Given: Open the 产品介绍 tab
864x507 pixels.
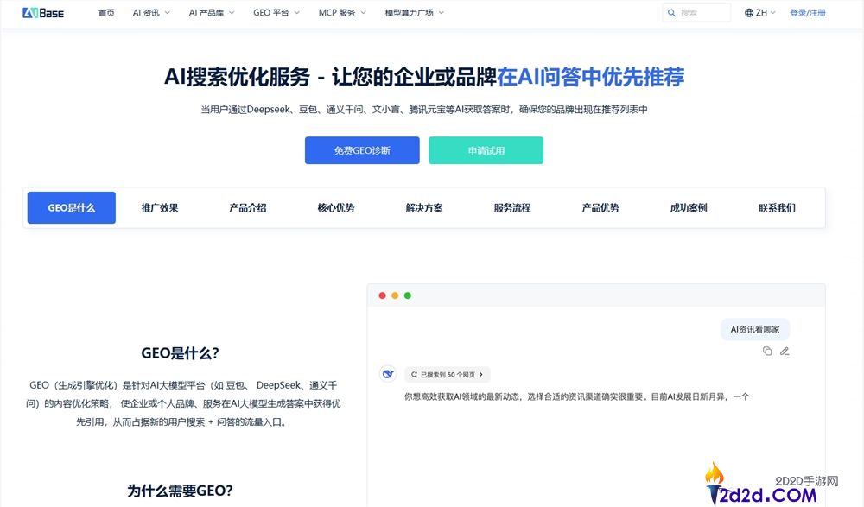Looking at the screenshot, I should click(x=248, y=208).
